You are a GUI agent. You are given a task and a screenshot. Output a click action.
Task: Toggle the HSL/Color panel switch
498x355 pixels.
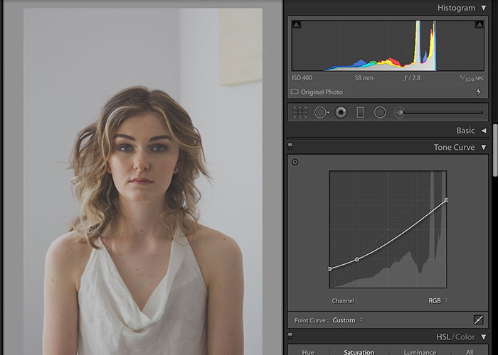click(x=290, y=335)
